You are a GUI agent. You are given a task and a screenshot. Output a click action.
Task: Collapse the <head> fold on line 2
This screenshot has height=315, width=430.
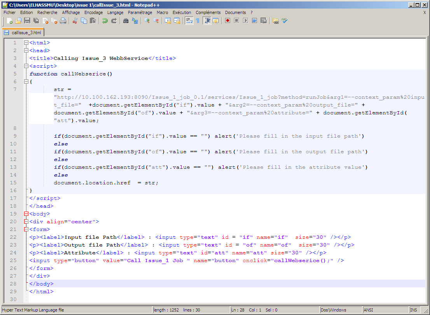point(26,51)
